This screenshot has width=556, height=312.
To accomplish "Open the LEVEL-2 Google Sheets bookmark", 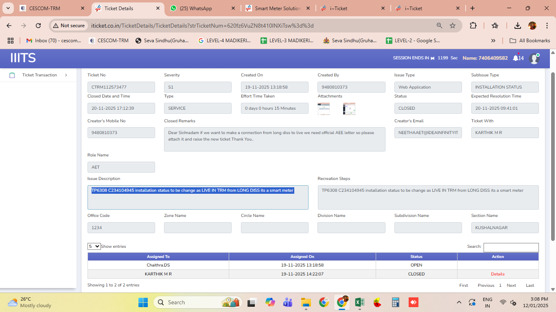I will coord(413,41).
